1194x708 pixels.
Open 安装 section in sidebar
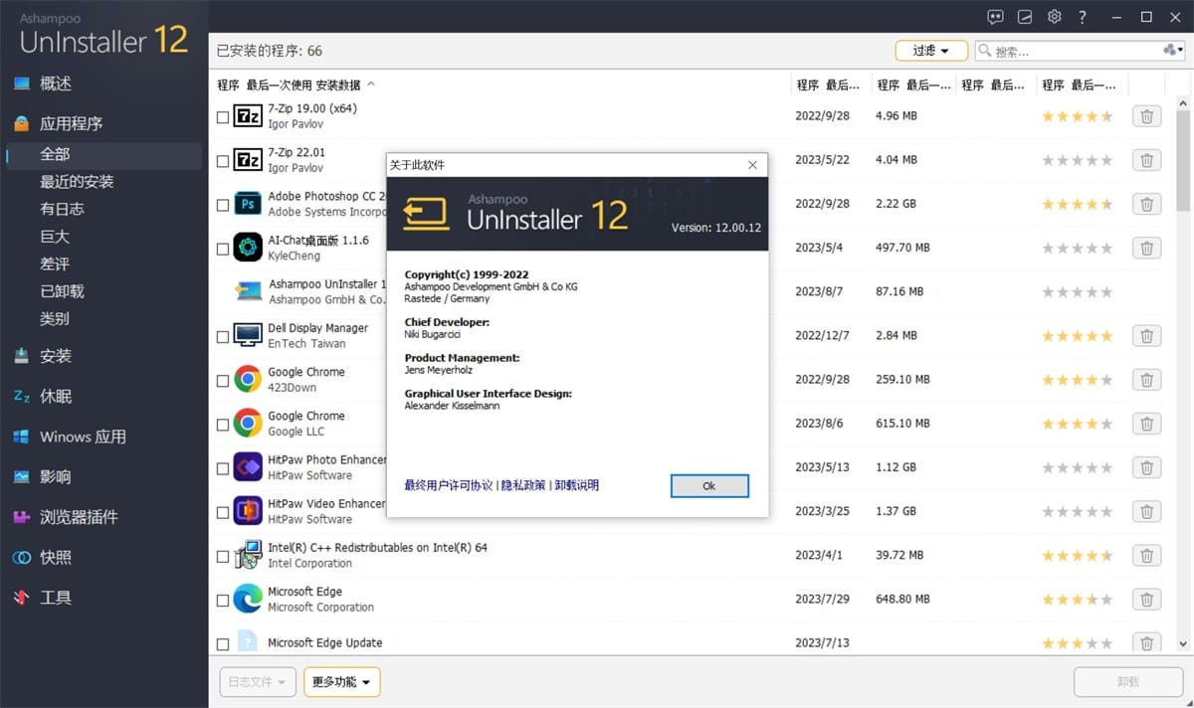[x=56, y=356]
